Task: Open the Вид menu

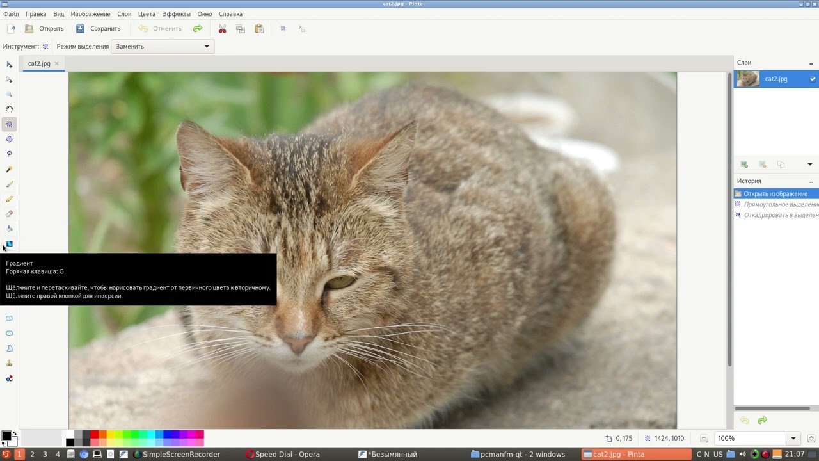Action: pyautogui.click(x=58, y=13)
